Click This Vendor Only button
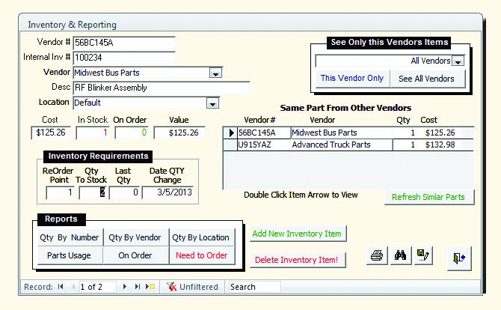This screenshot has width=501, height=310. point(351,79)
